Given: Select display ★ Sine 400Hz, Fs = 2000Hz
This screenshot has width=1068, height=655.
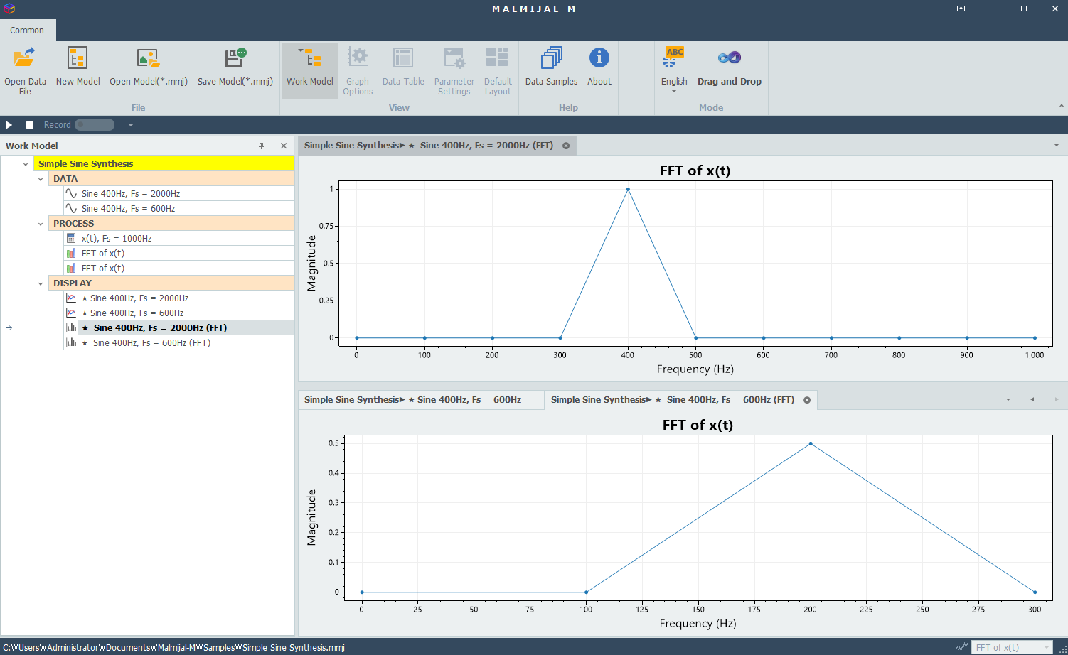Looking at the screenshot, I should click(178, 298).
